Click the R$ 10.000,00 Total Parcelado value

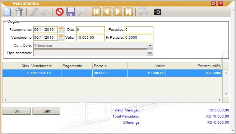(x=218, y=116)
